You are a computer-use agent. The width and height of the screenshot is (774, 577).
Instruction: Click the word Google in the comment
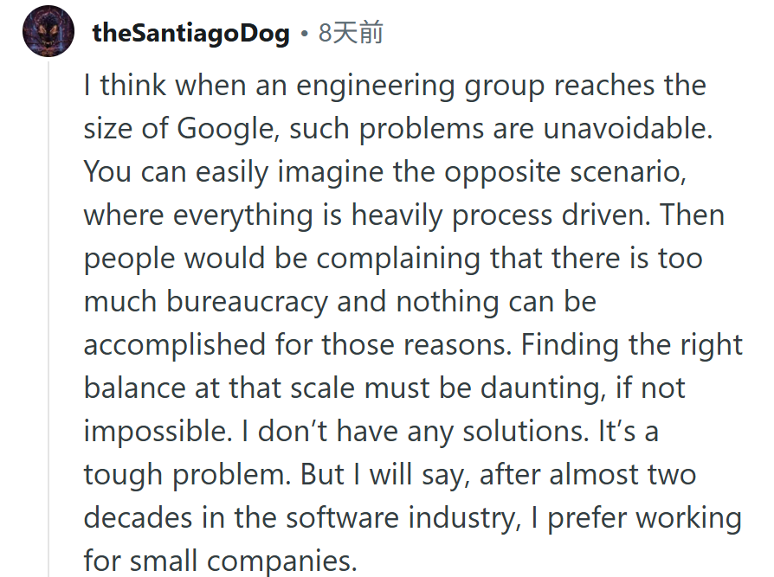pyautogui.click(x=226, y=129)
